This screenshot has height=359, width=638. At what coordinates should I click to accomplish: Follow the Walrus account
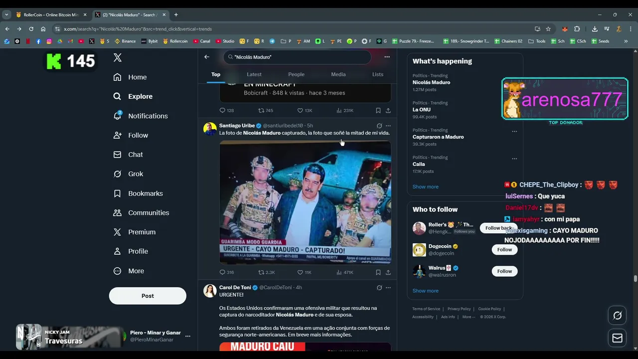(x=504, y=271)
